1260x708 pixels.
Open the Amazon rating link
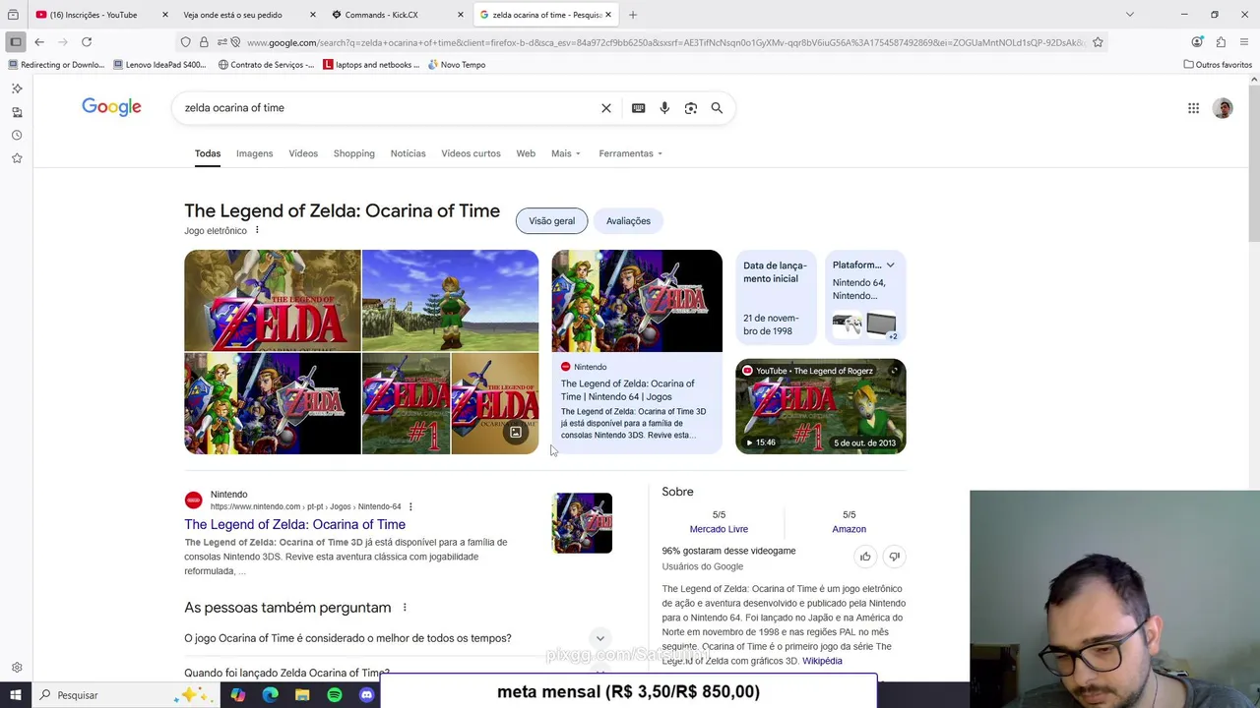point(849,529)
